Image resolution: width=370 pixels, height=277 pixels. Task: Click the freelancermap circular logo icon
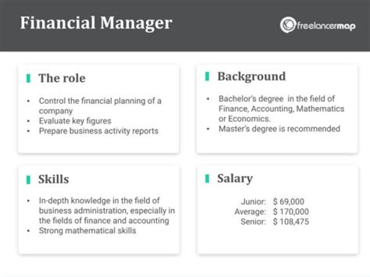(x=288, y=25)
